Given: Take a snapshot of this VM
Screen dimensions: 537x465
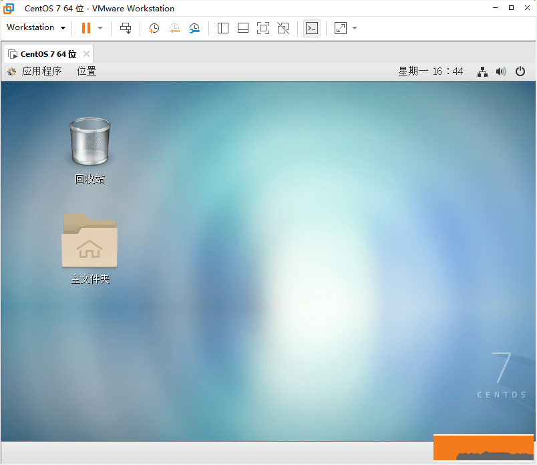Looking at the screenshot, I should (154, 28).
